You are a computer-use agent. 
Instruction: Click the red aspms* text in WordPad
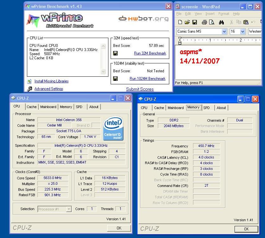pos(191,52)
